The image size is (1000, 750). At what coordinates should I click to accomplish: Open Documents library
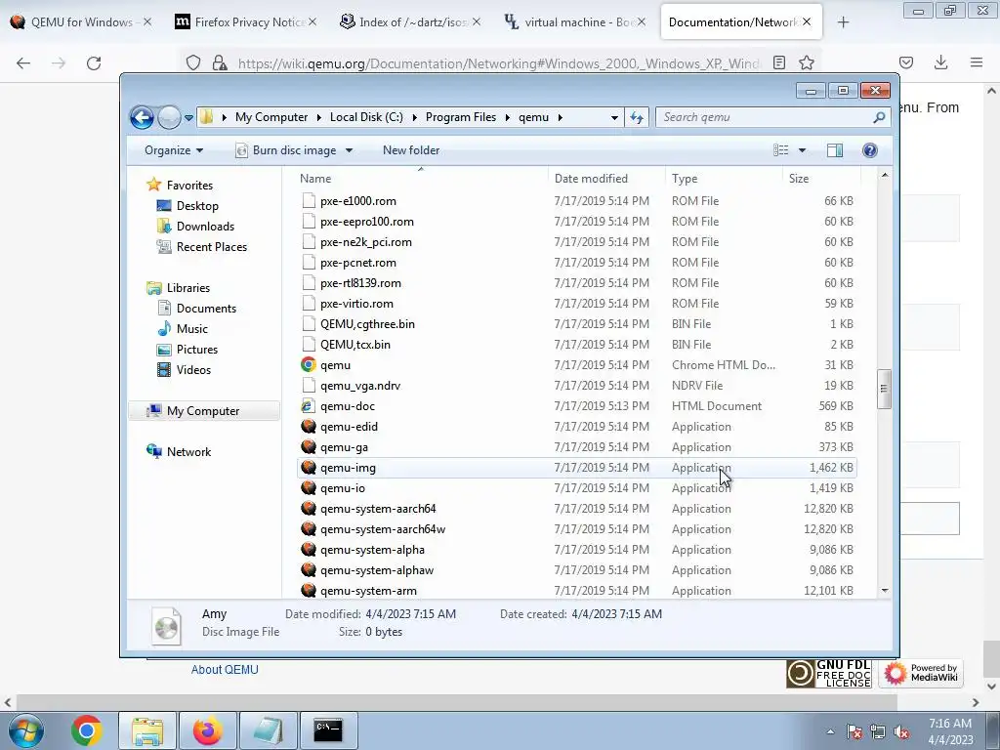tap(206, 308)
